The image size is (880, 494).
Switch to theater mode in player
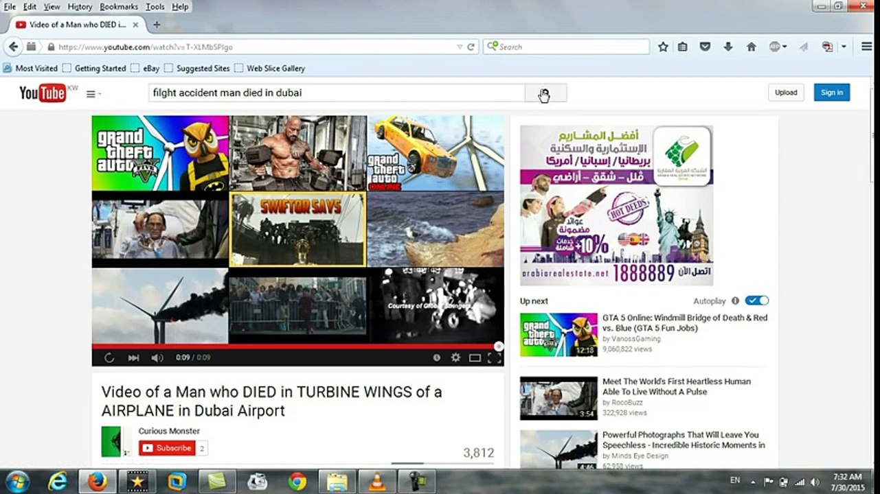coord(475,357)
